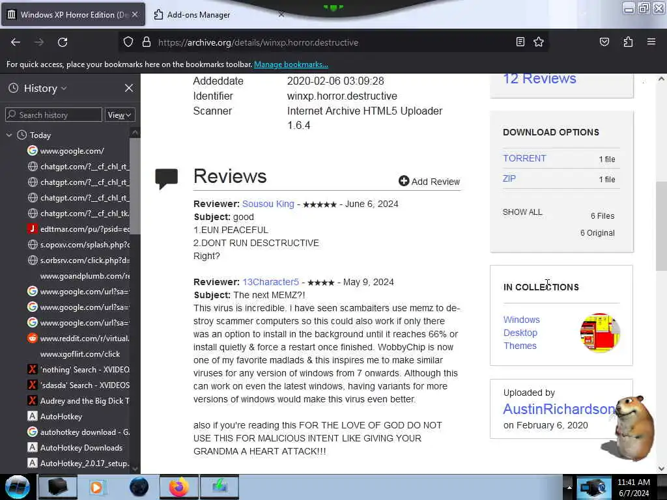This screenshot has height=500, width=667.
Task: Click the page vertical scrollbar thumb
Action: (661, 226)
